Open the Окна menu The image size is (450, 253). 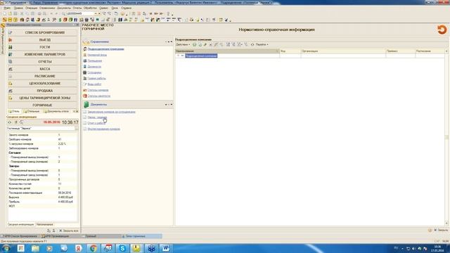[x=115, y=8]
